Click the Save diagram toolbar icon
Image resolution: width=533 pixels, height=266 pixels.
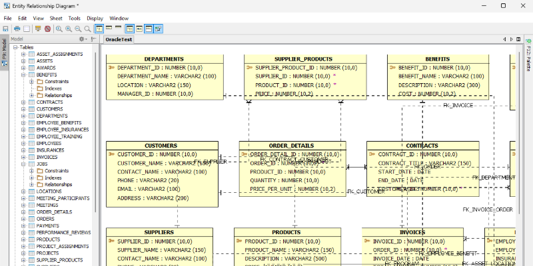5,29
